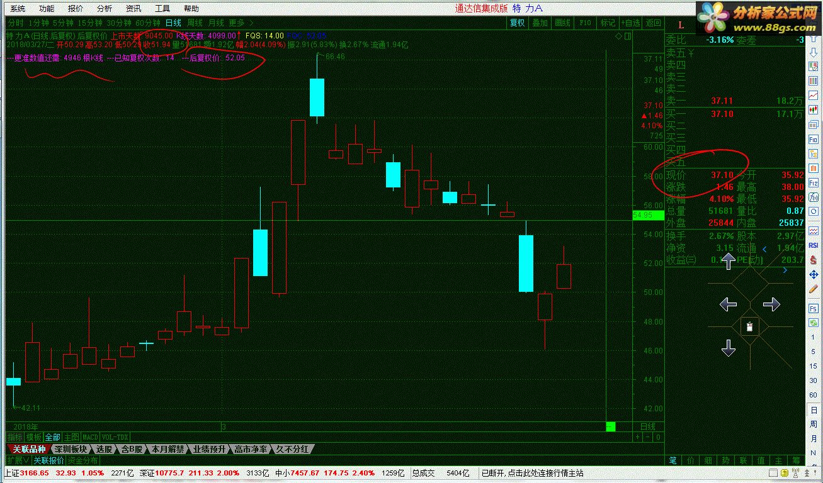The width and height of the screenshot is (823, 483).
Task: Open 系统 menu
Action: coord(18,9)
